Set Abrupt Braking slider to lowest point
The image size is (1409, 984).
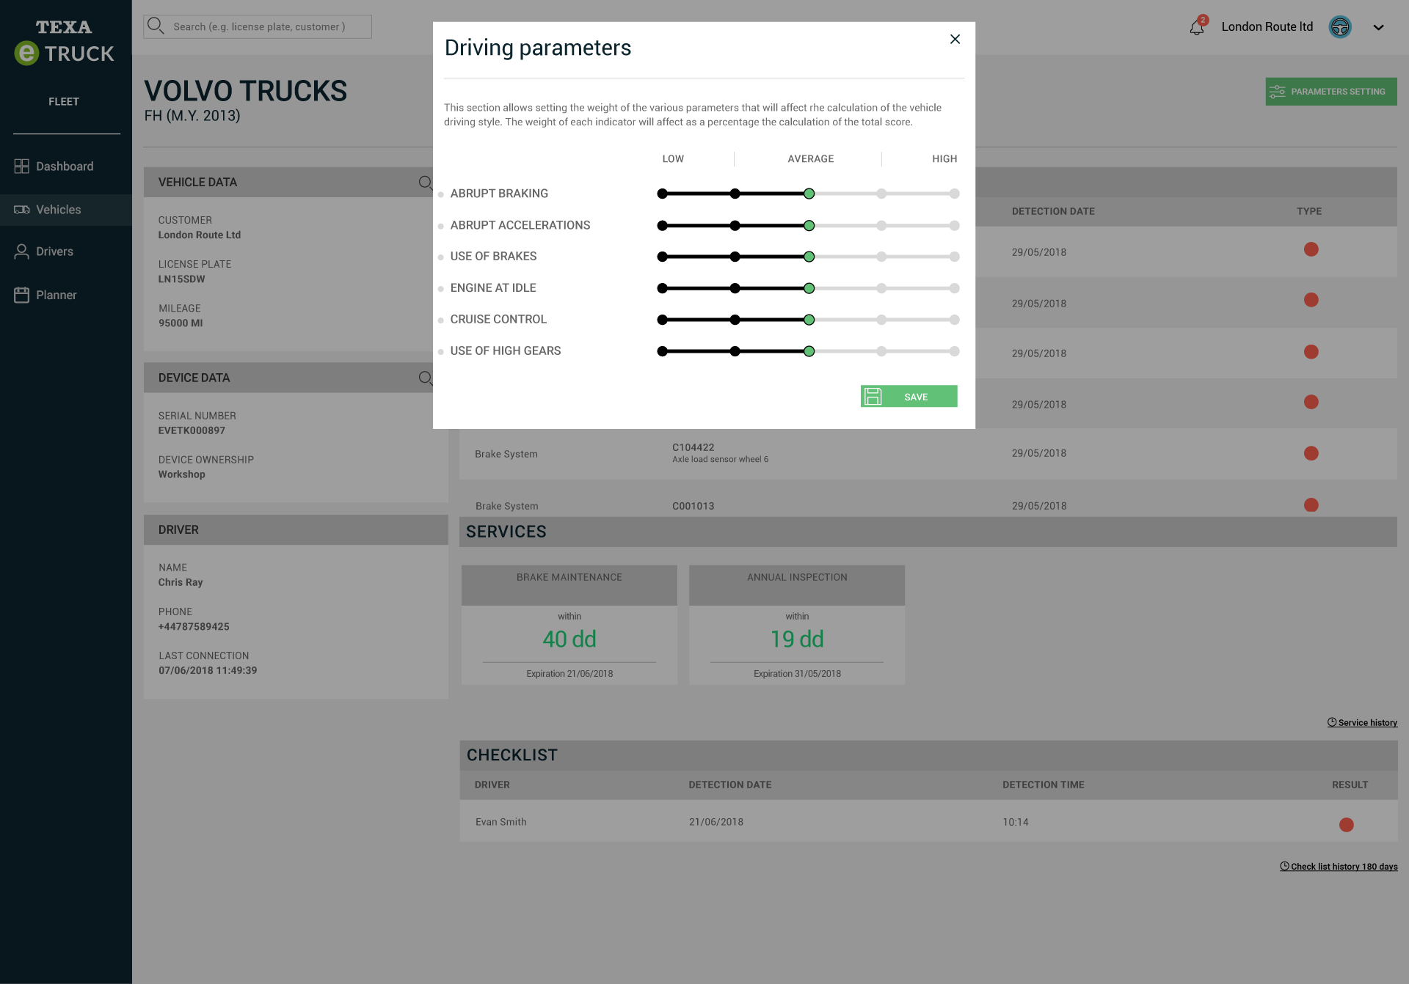click(x=663, y=194)
